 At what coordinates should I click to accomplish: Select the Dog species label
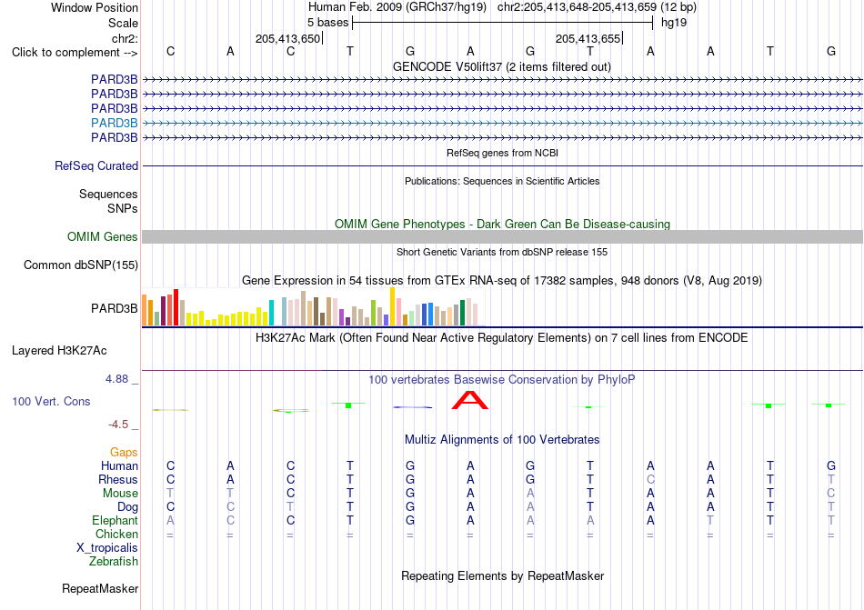point(127,506)
